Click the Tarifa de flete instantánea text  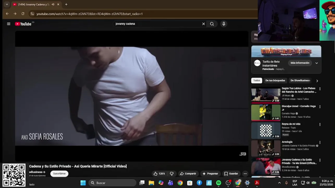[x=271, y=63]
